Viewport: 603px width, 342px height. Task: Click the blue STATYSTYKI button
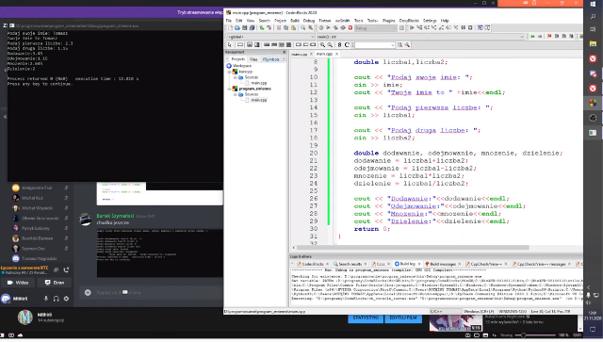click(x=366, y=318)
